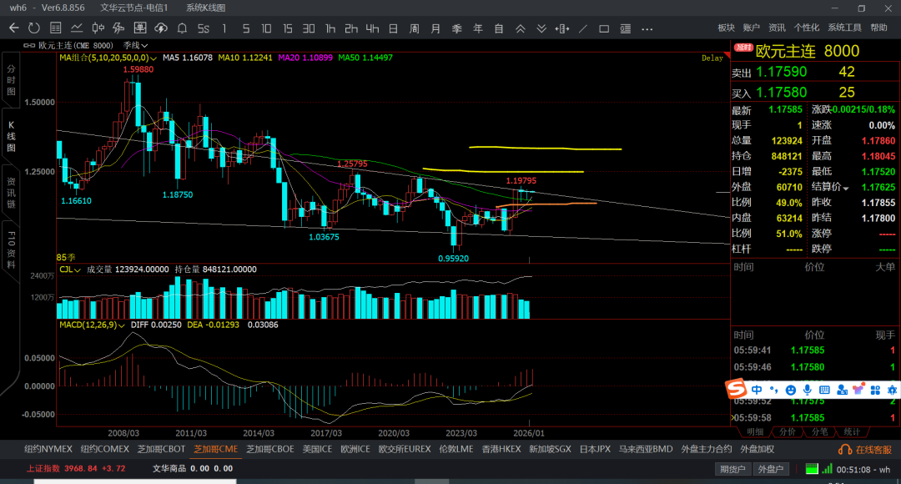The image size is (901, 484).
Task: Open the alert bell icon
Action: pyautogui.click(x=182, y=28)
